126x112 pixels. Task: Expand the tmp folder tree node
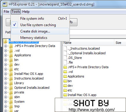point(6,106)
